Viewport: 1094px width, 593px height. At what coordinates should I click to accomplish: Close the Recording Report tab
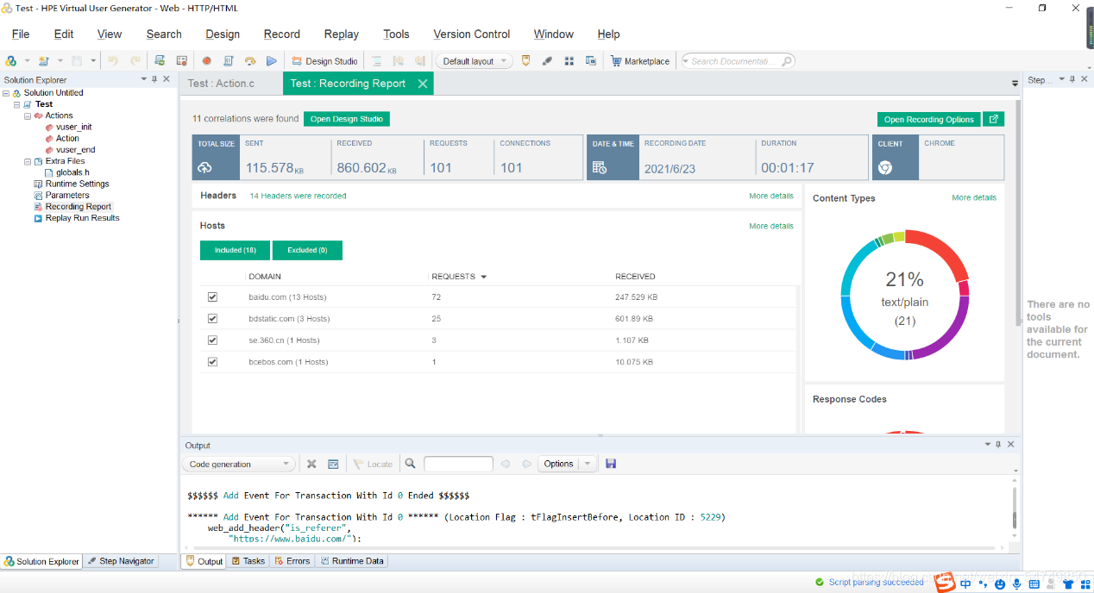(x=422, y=84)
